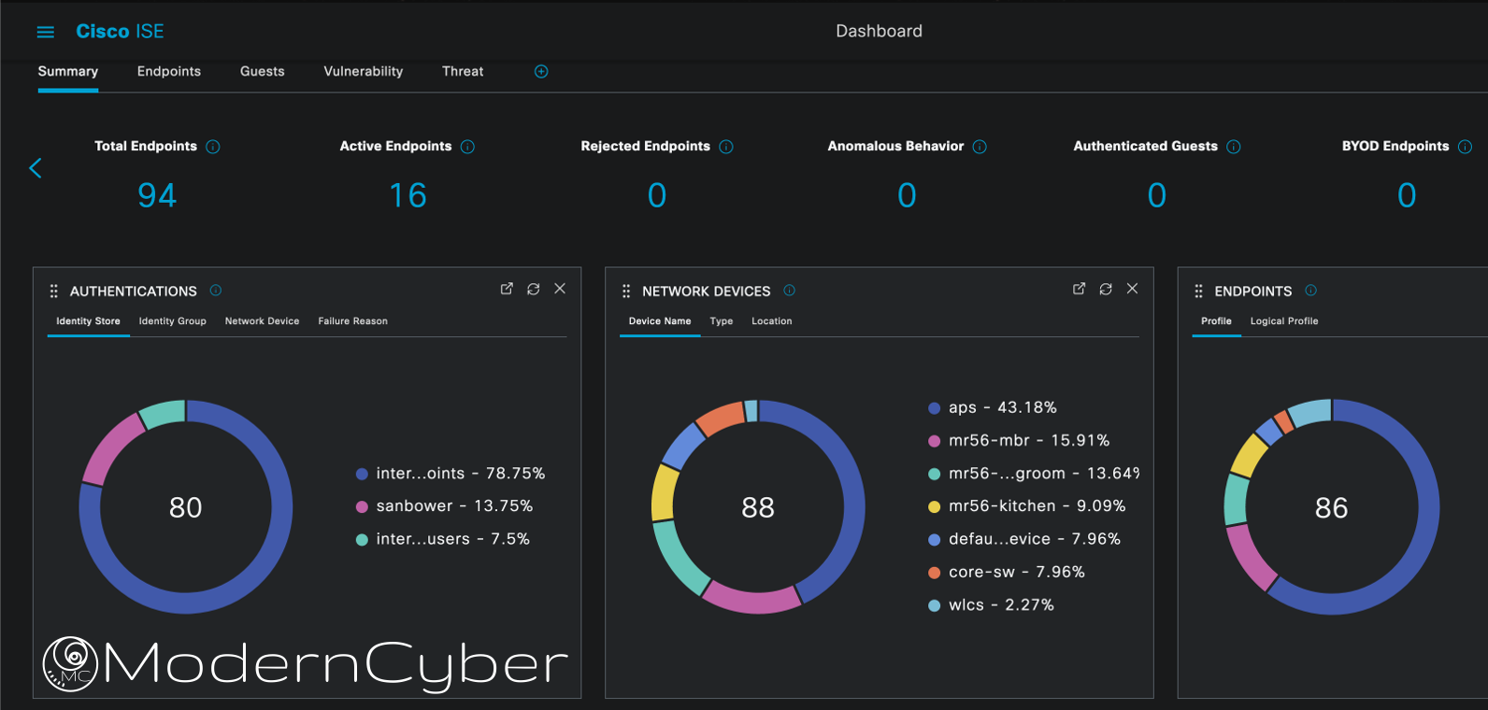Open the Authenticated Guests count 0
Viewport: 1488px width, 710px height.
tap(1157, 195)
